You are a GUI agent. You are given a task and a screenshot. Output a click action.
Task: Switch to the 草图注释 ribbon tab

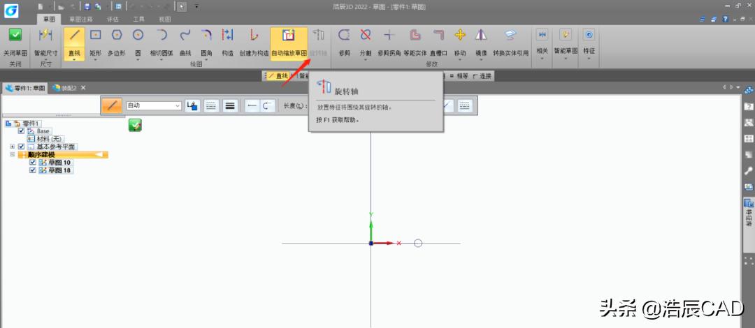pyautogui.click(x=81, y=20)
